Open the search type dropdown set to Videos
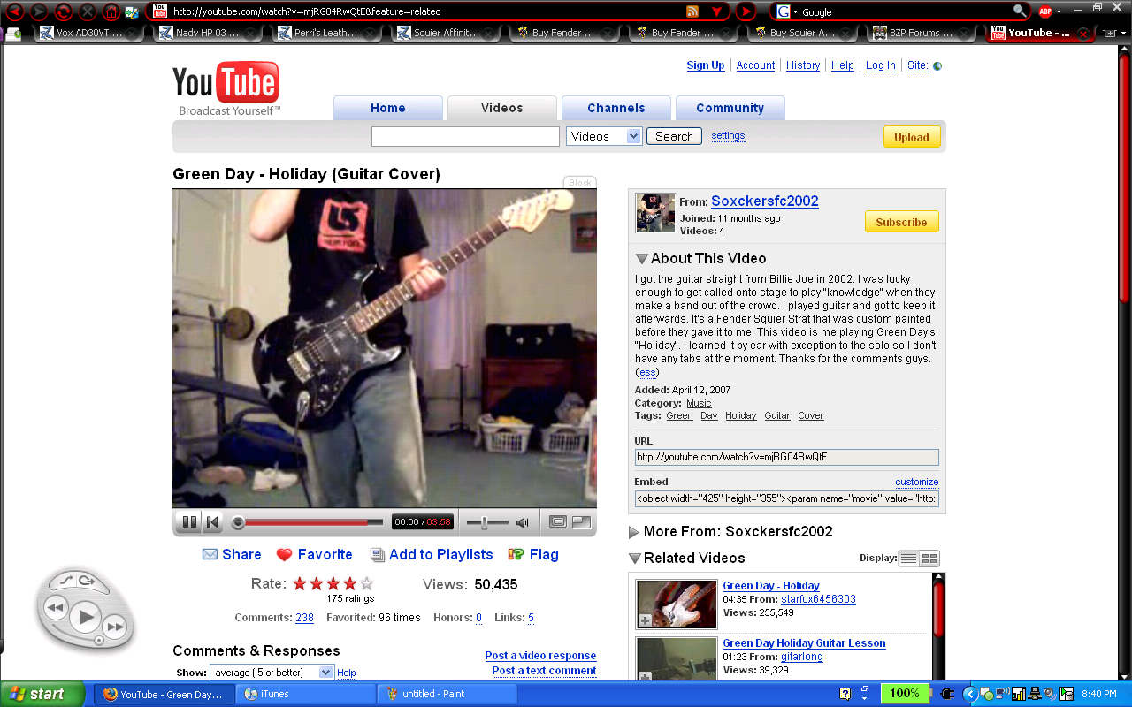Image resolution: width=1132 pixels, height=707 pixels. pyautogui.click(x=603, y=136)
